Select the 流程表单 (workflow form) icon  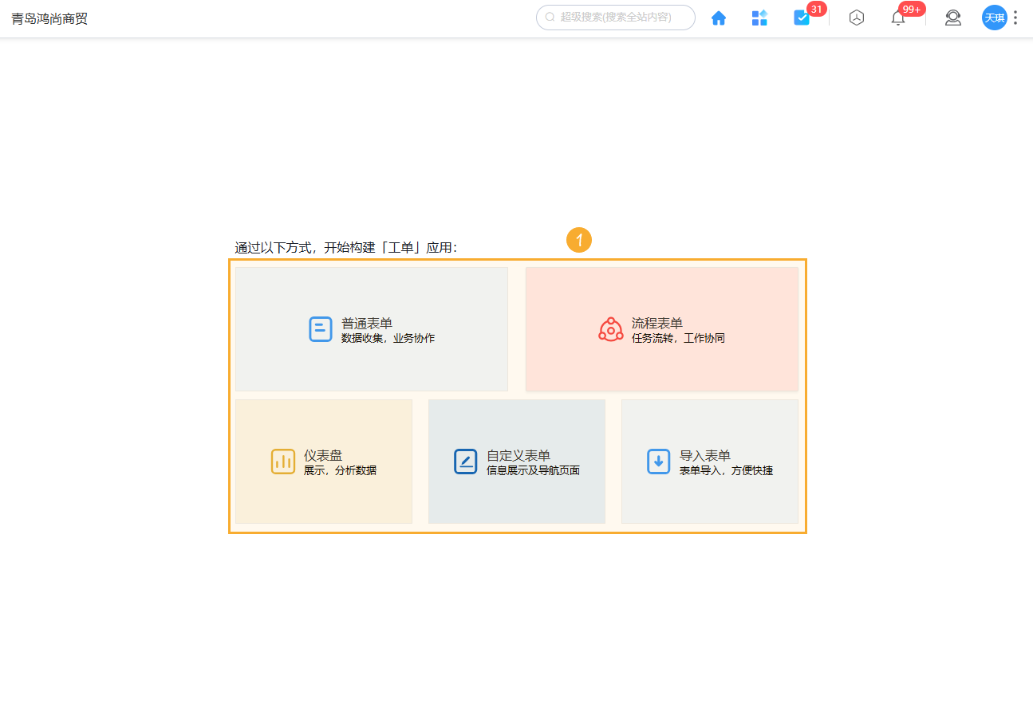click(611, 328)
